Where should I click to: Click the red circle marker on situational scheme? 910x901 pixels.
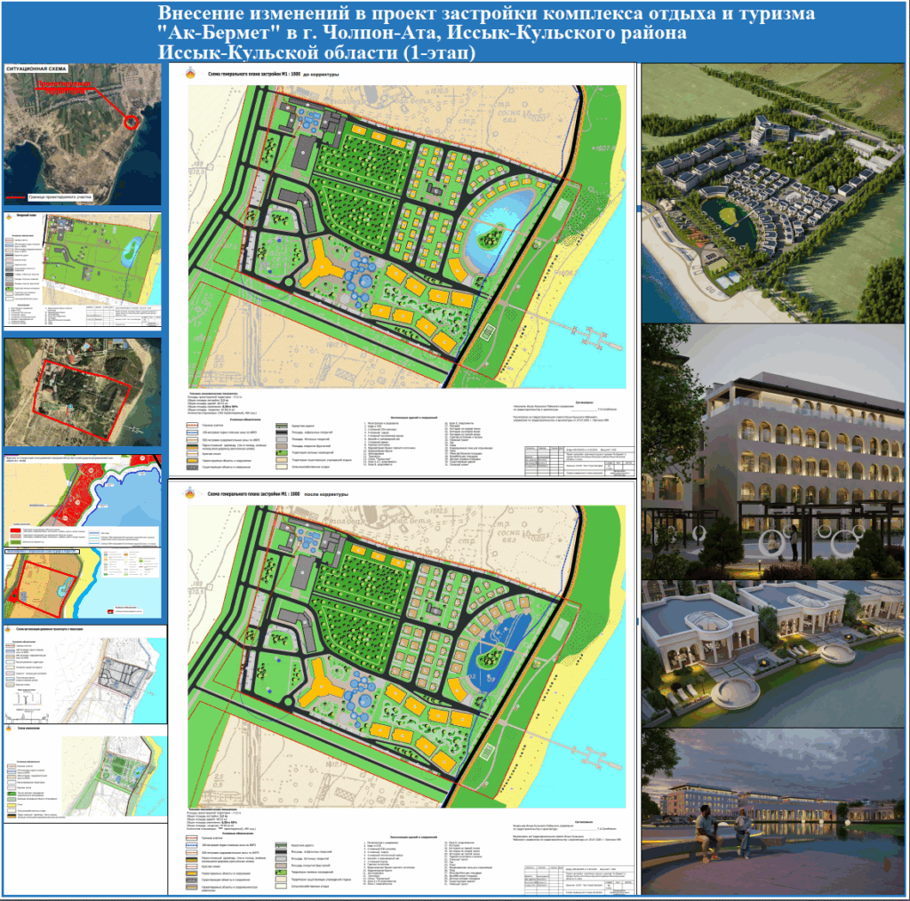pos(132,121)
